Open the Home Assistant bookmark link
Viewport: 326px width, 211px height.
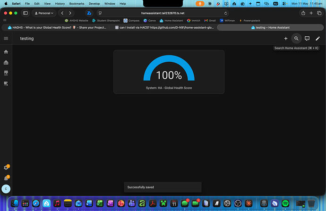tap(172, 21)
